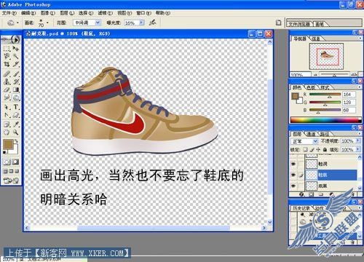
Task: Open the Color panel flyout menu
Action: coord(360,87)
